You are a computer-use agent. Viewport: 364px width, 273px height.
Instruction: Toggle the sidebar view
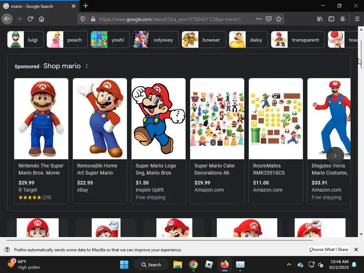tap(331, 19)
